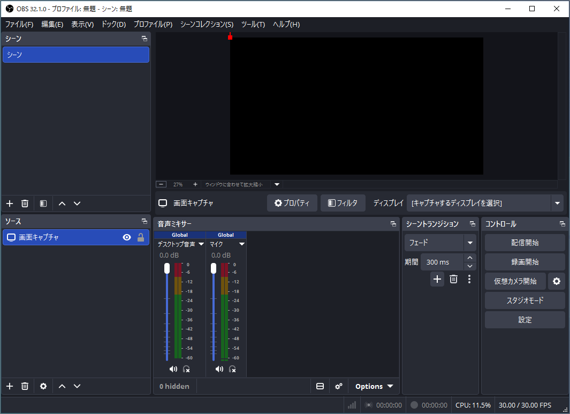The height and width of the screenshot is (414, 570).
Task: Toggle visibility of 画面キャプチャ source
Action: pos(127,237)
